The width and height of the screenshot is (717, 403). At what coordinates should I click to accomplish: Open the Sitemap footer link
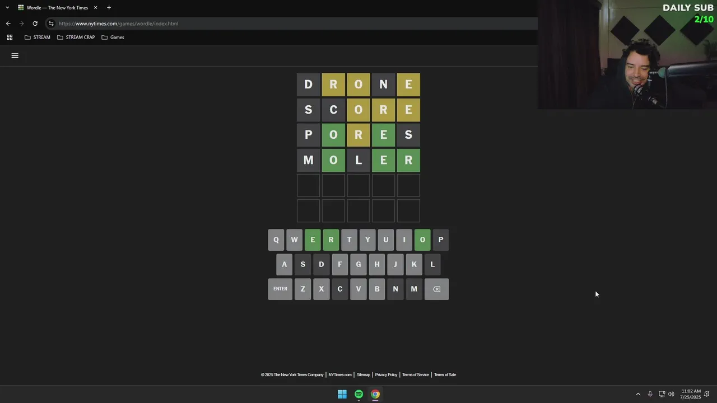(x=364, y=374)
